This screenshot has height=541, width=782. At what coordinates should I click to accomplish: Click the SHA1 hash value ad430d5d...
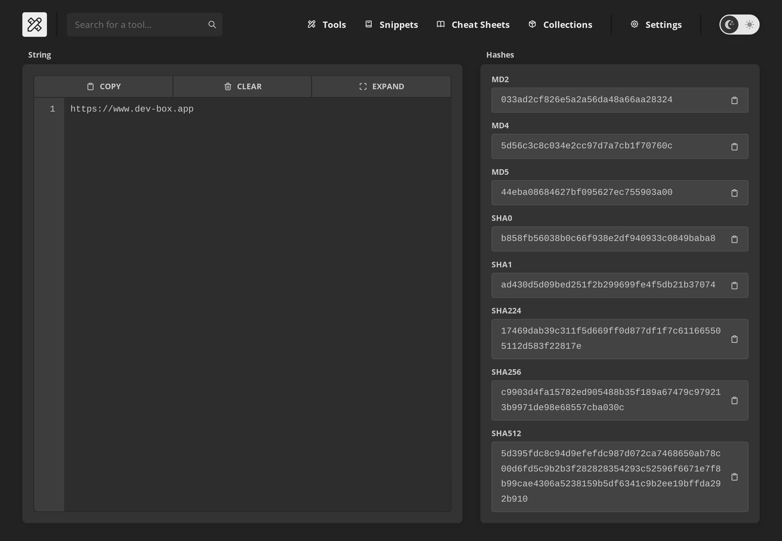point(608,285)
